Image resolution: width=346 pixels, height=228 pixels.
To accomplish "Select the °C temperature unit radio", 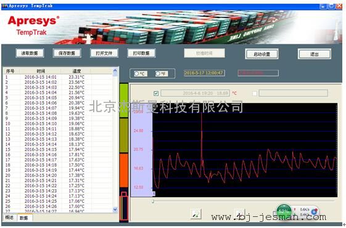I will click(x=136, y=73).
